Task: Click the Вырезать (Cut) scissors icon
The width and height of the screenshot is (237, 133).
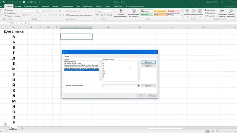Action: pos(5,10)
